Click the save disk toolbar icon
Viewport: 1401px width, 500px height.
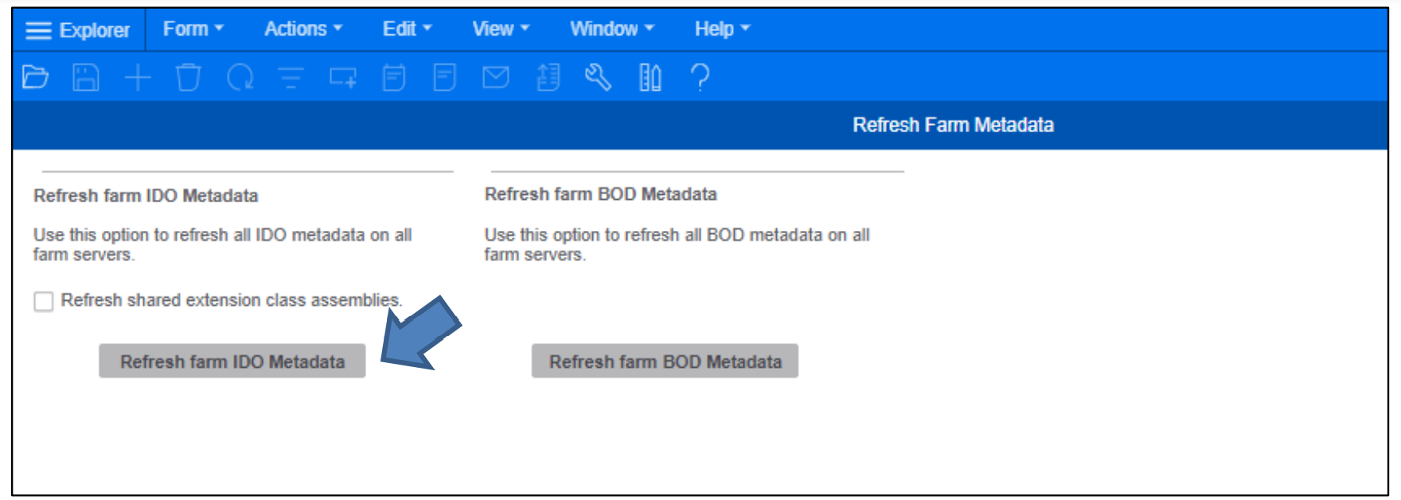pyautogui.click(x=86, y=77)
